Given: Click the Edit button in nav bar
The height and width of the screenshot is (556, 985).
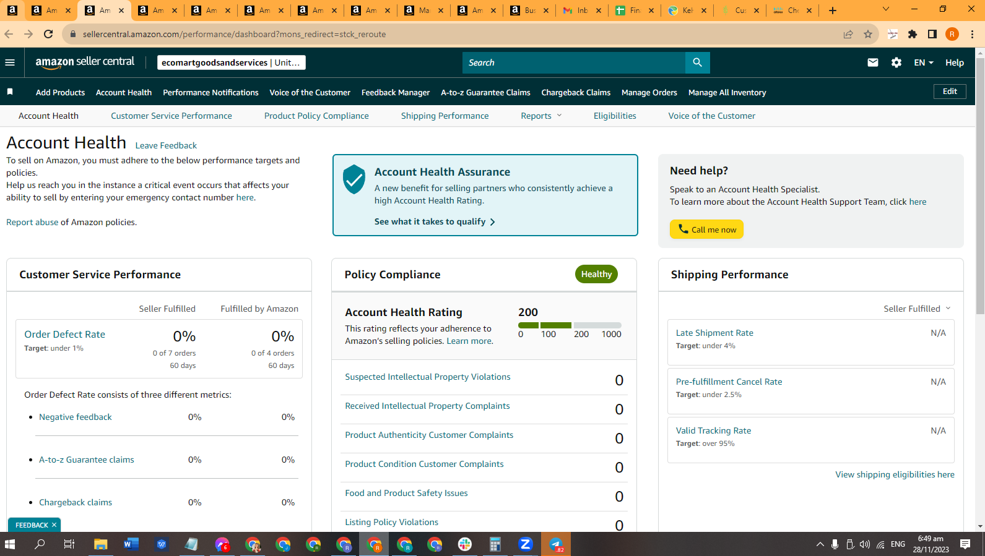Looking at the screenshot, I should click(950, 92).
